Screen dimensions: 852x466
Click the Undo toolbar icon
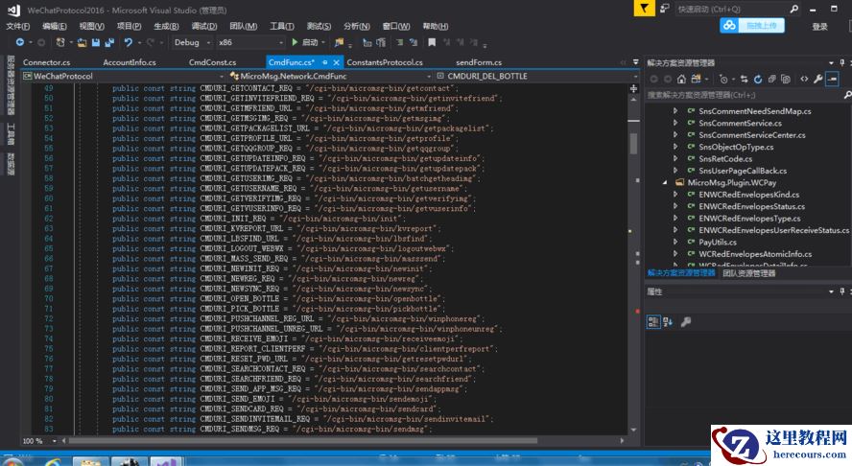coord(128,42)
